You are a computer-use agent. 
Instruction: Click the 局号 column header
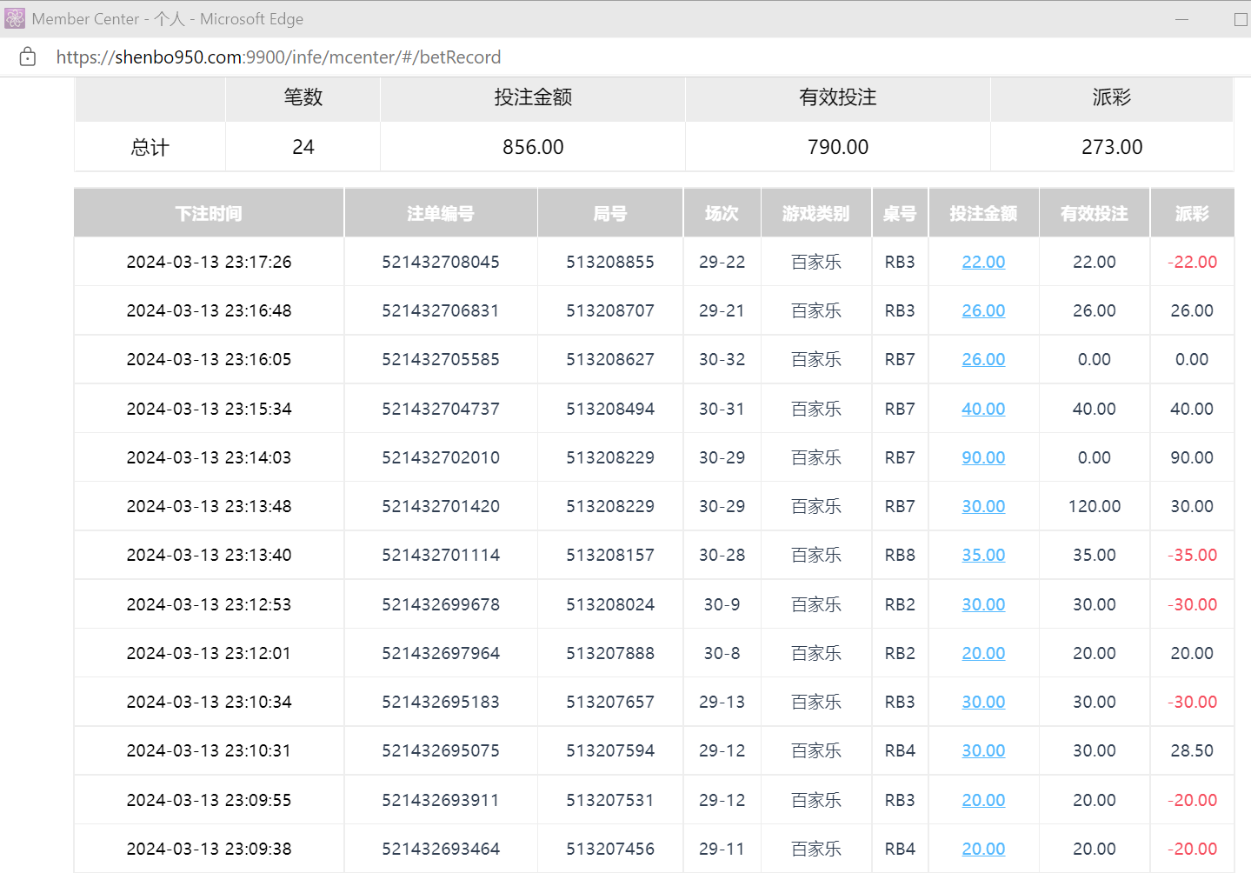[x=610, y=213]
